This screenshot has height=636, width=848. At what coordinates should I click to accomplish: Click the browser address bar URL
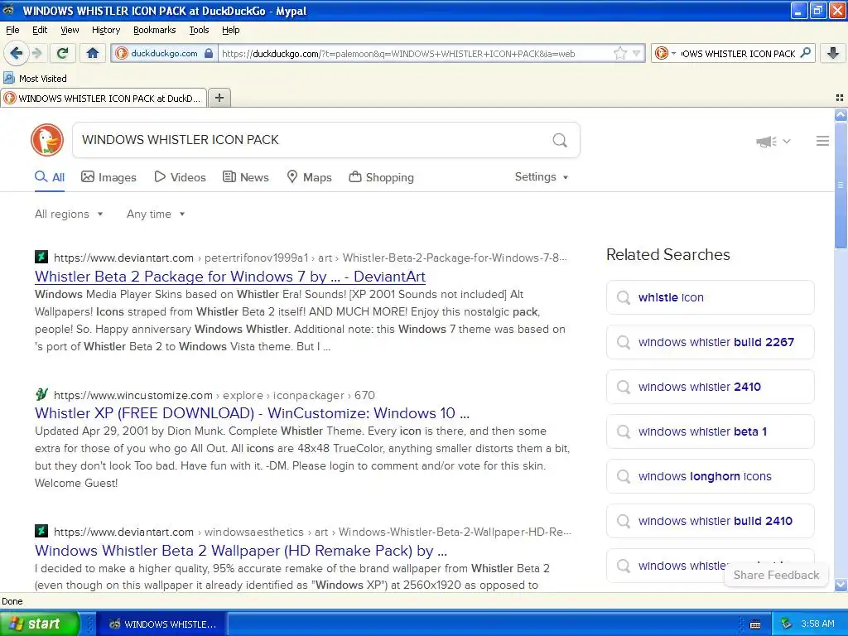pyautogui.click(x=414, y=54)
